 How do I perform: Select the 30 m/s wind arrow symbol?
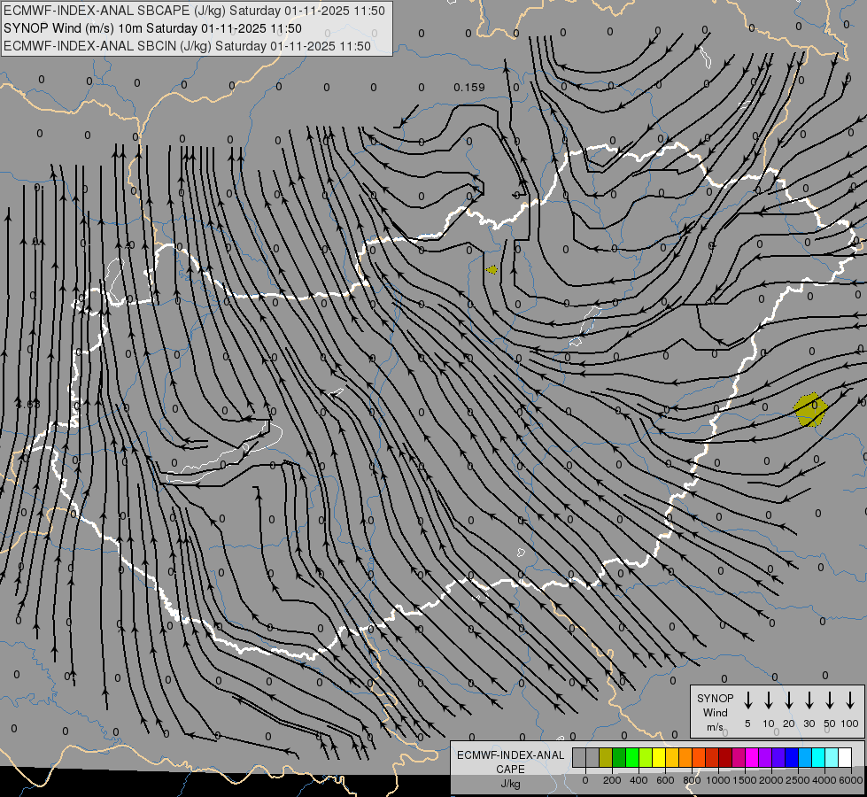pos(809,700)
